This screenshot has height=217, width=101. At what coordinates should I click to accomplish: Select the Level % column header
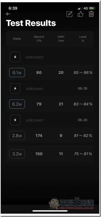click(x=83, y=39)
